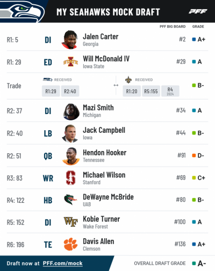Click the Seahawks logo in the header
This screenshot has width=215, height=271.
pyautogui.click(x=22, y=11)
